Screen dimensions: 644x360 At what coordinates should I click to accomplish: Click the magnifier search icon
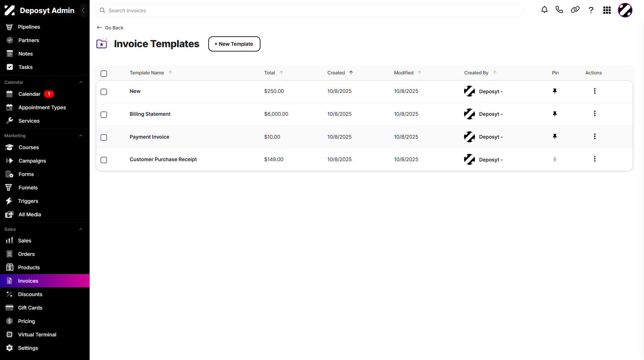[102, 11]
